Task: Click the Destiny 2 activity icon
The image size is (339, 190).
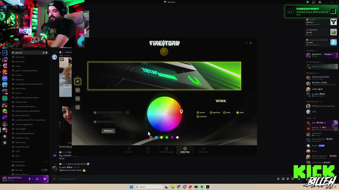Action: tap(333, 22)
